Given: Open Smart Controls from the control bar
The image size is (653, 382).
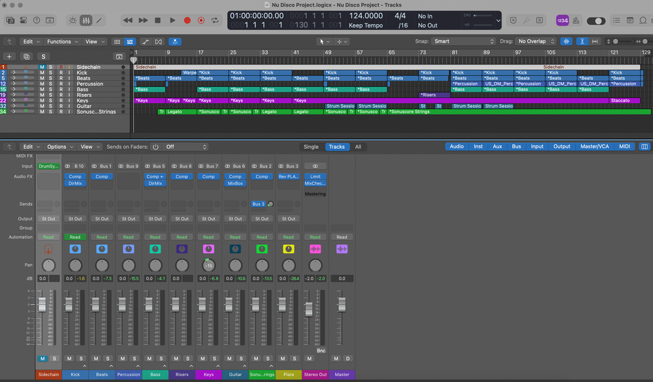Looking at the screenshot, I should 72,20.
